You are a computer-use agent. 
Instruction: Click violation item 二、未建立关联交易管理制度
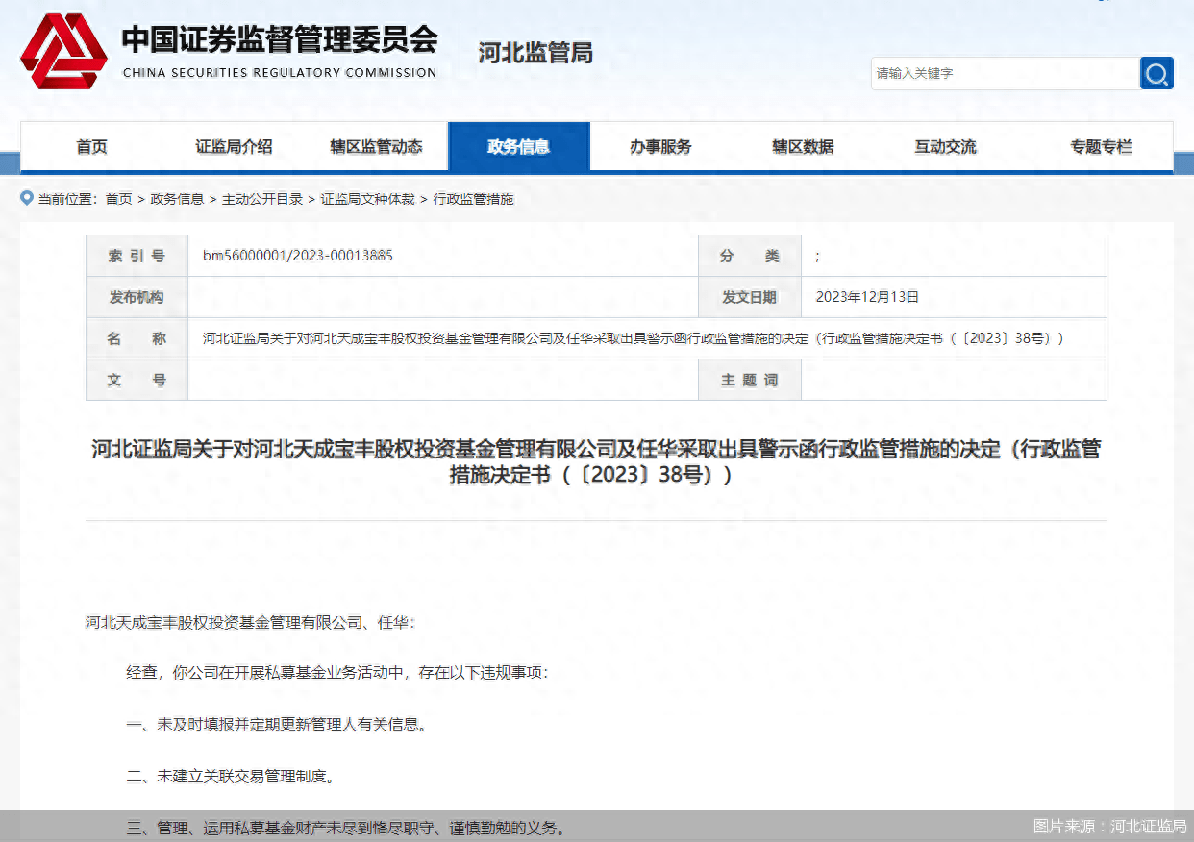(x=231, y=776)
